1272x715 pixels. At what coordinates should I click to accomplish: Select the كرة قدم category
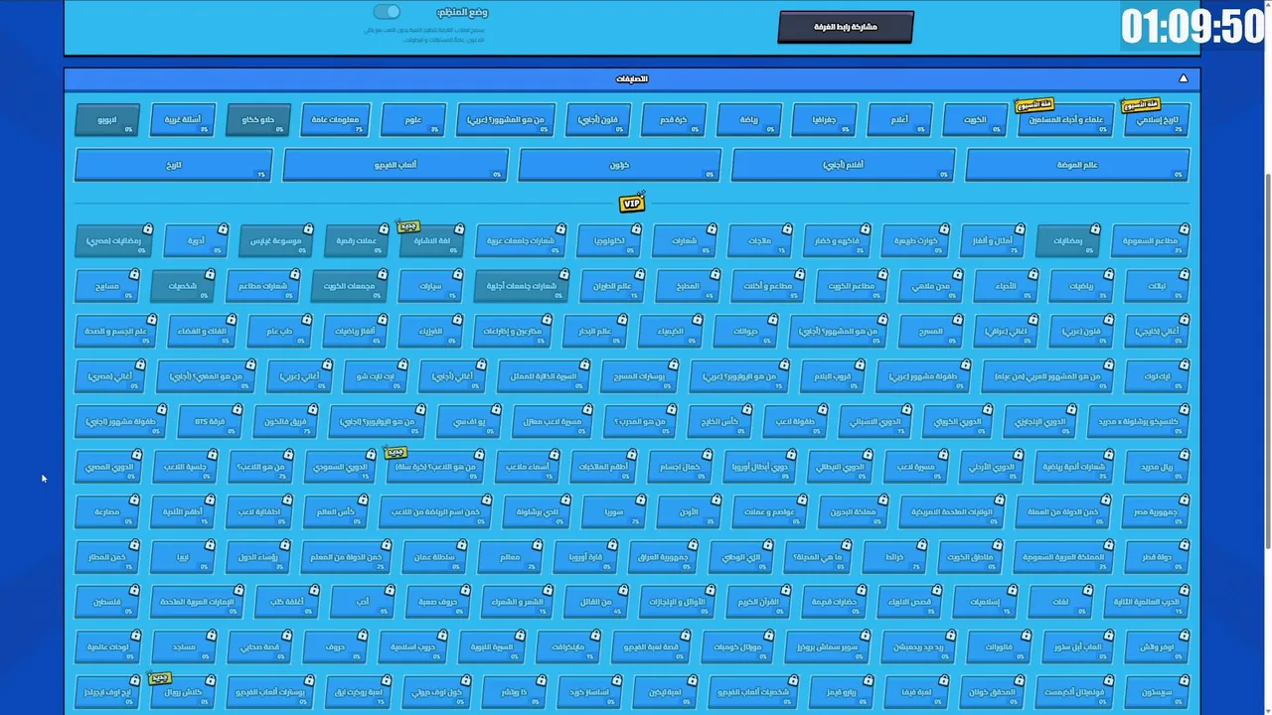click(x=674, y=120)
